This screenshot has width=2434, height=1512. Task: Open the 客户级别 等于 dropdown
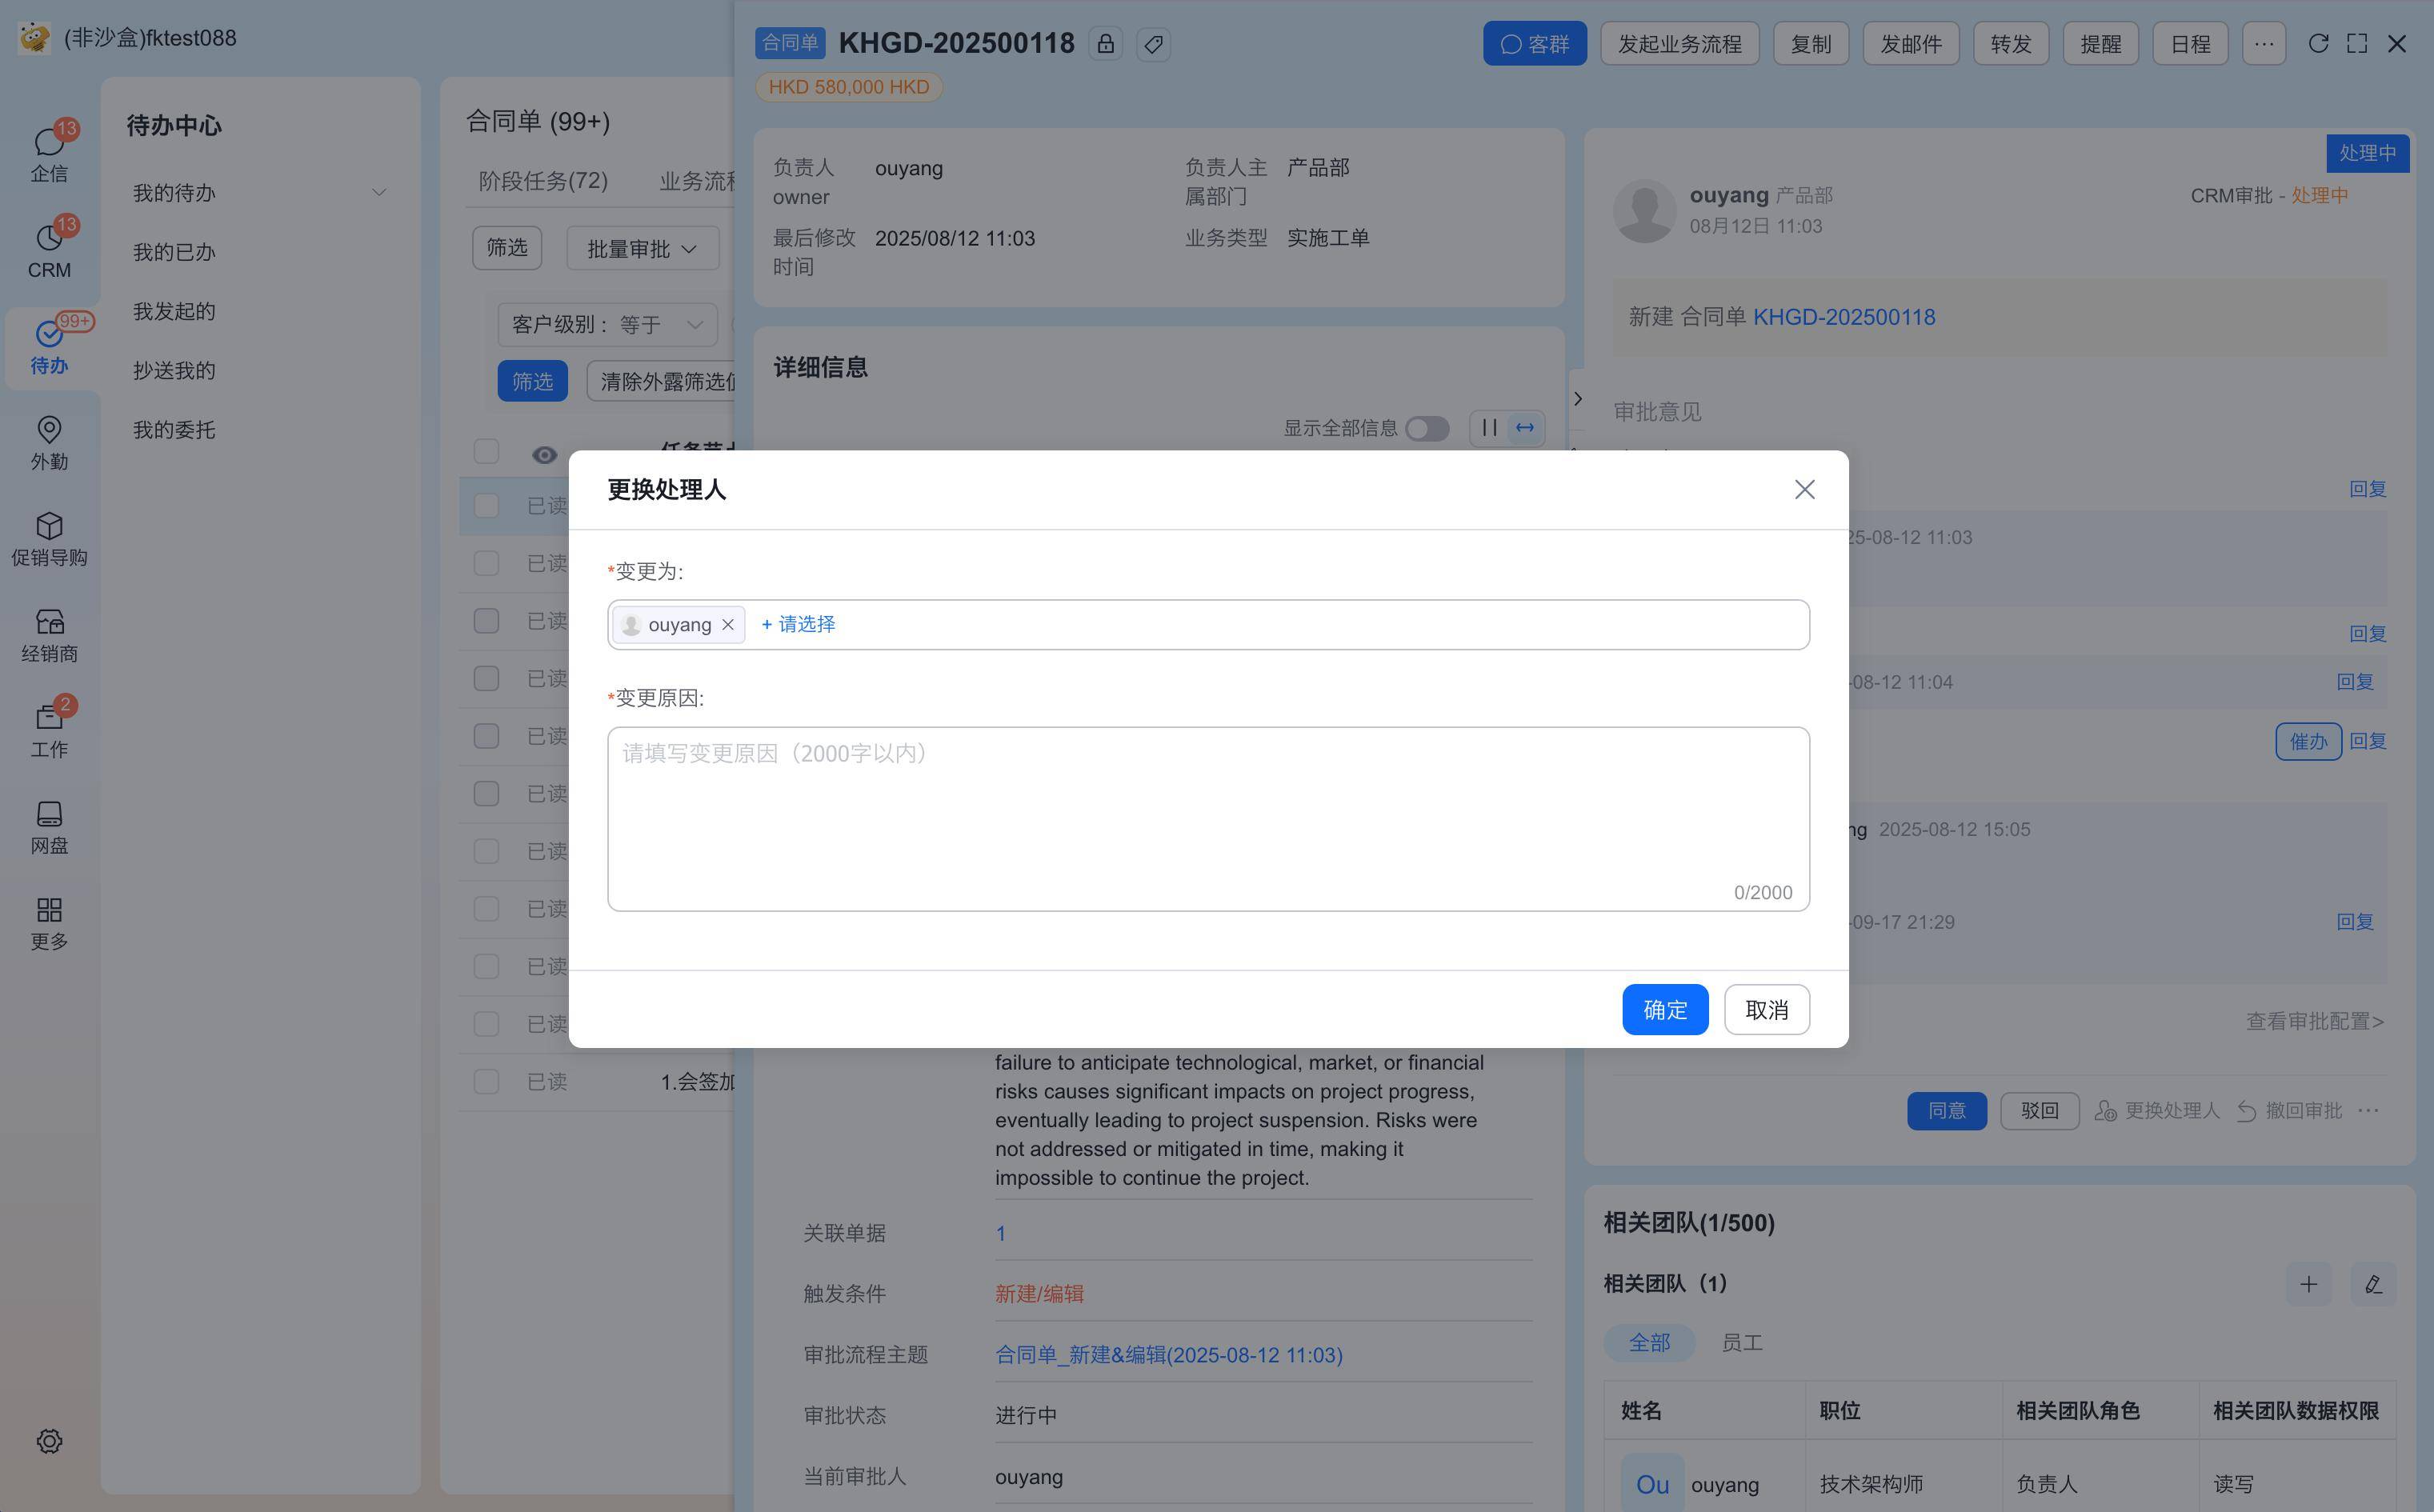pyautogui.click(x=608, y=325)
